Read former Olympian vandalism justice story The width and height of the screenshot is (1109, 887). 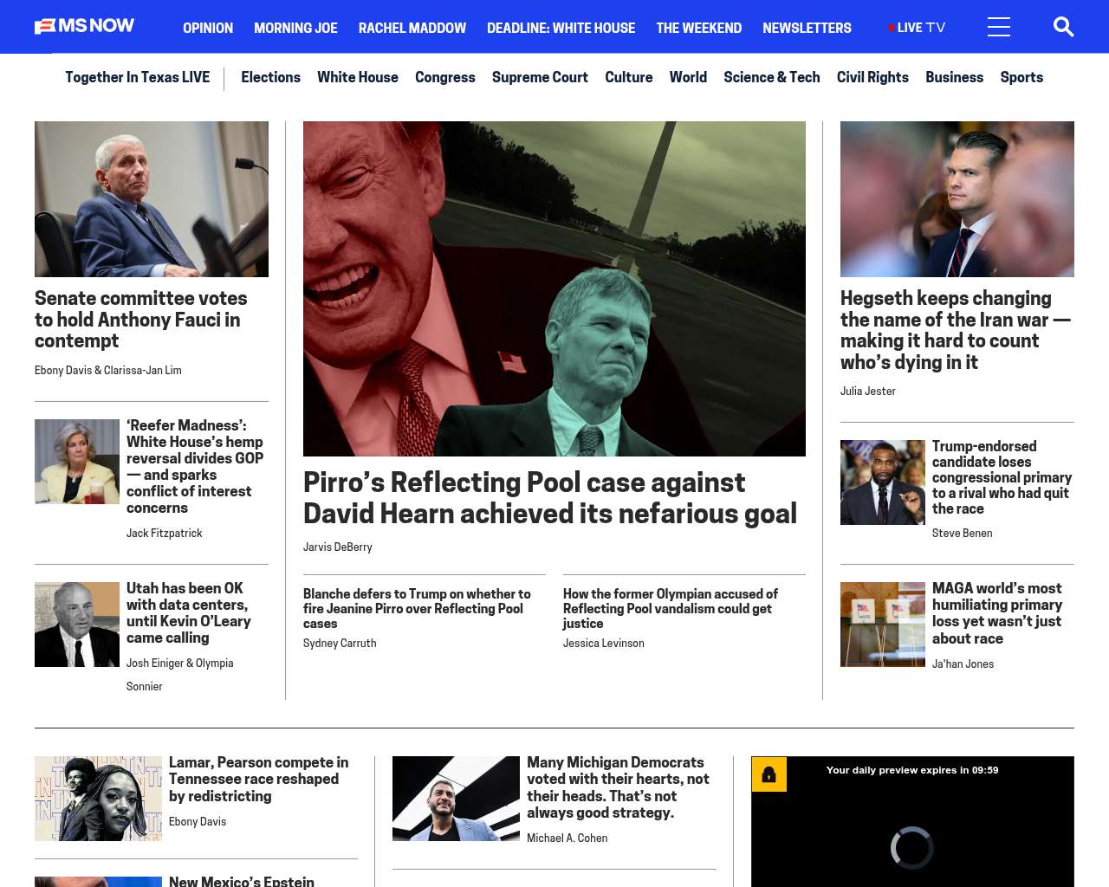click(671, 608)
